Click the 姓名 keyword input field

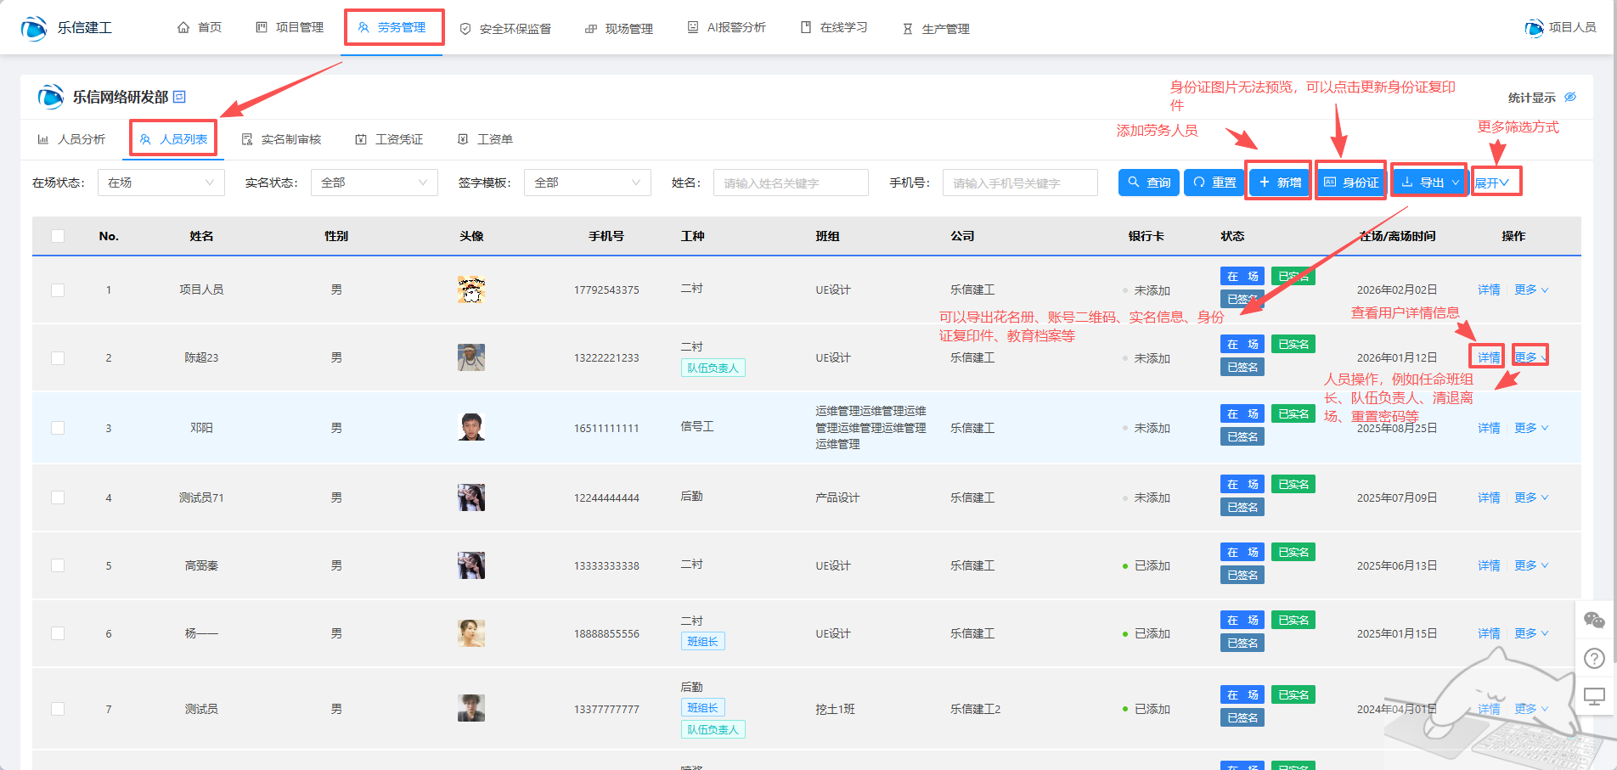point(790,183)
